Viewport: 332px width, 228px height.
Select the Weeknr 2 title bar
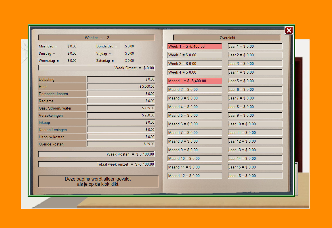click(96, 38)
